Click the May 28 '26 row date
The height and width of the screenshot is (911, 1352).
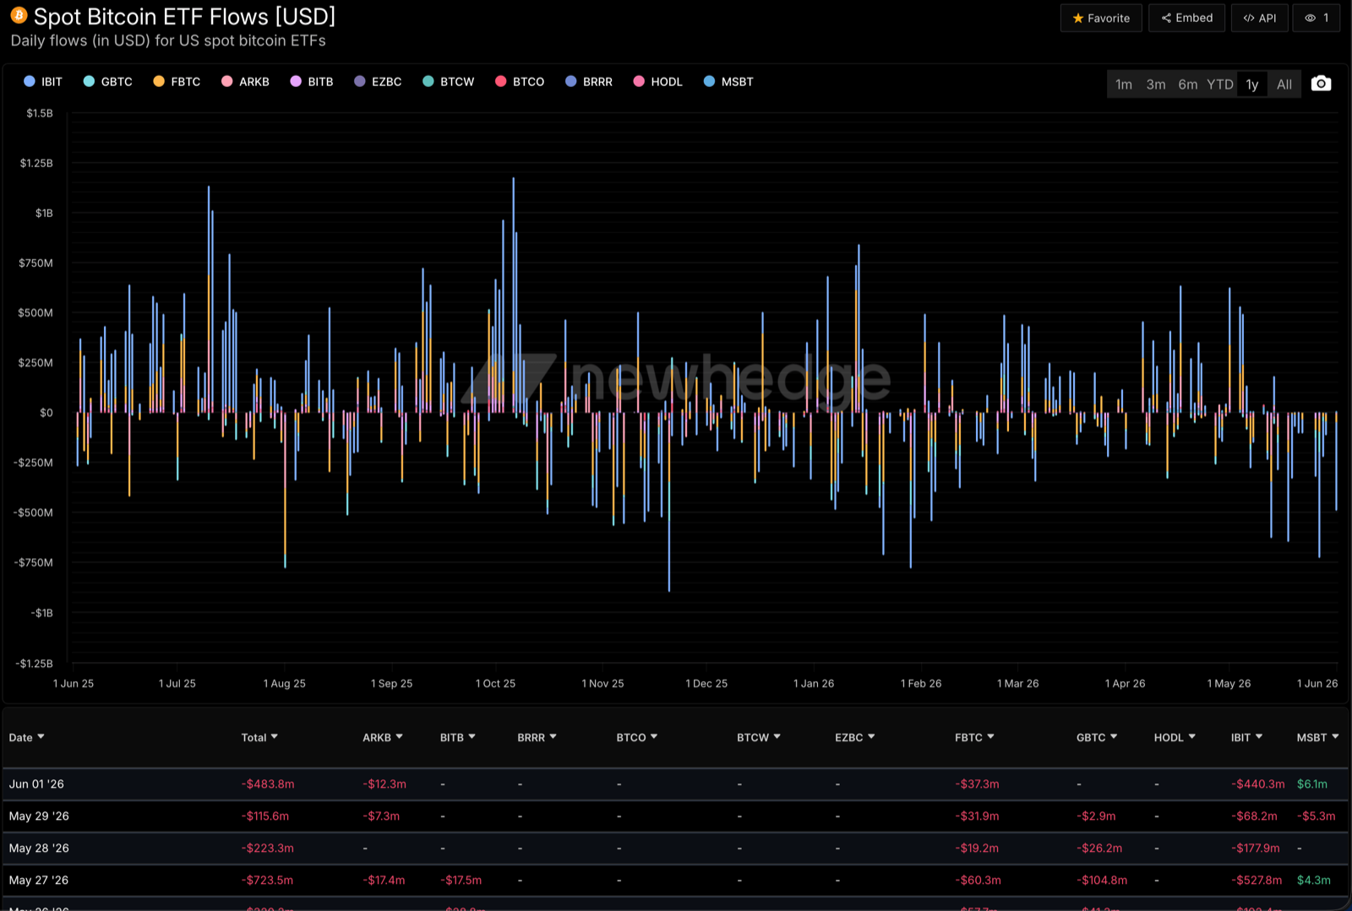coord(39,849)
